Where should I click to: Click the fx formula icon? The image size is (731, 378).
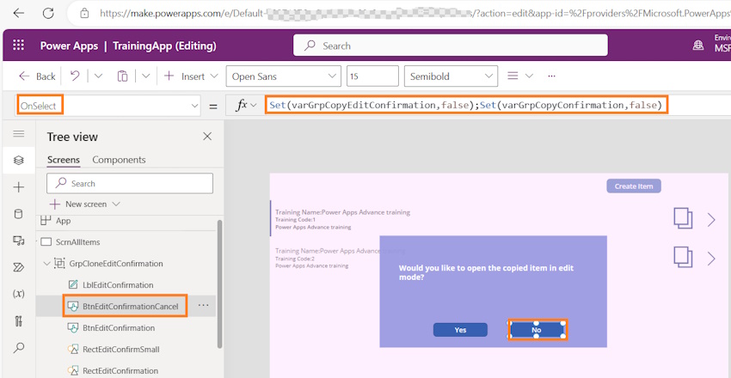(x=242, y=106)
